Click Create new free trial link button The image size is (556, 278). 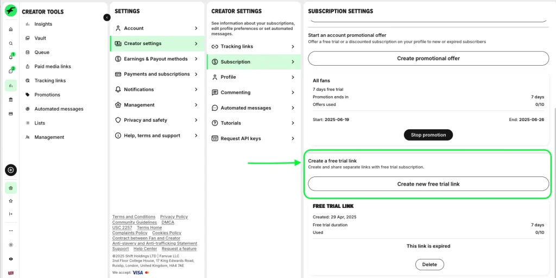(x=428, y=184)
